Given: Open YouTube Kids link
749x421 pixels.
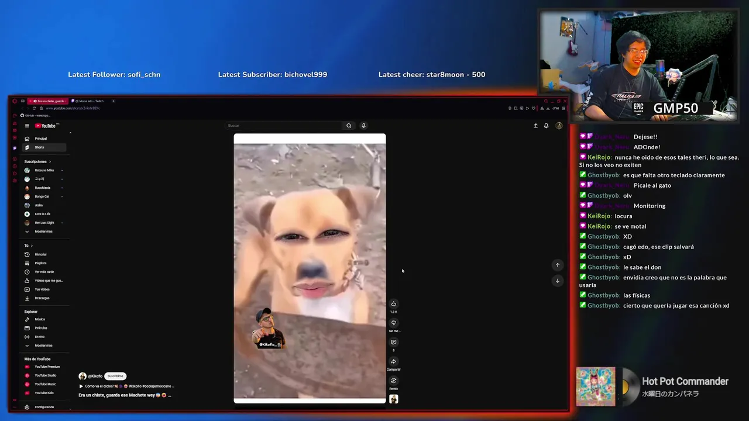Looking at the screenshot, I should pyautogui.click(x=46, y=393).
